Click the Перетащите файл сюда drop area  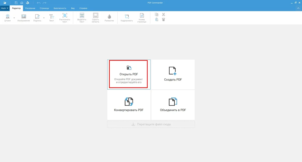pos(151,124)
